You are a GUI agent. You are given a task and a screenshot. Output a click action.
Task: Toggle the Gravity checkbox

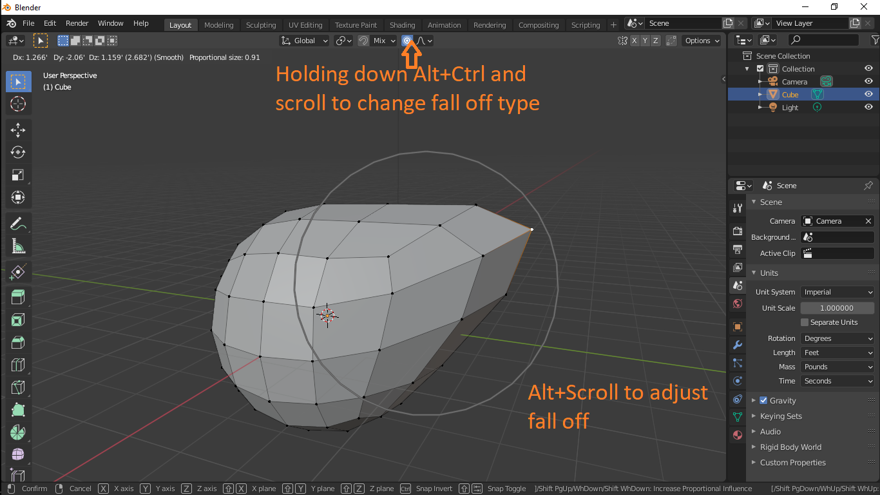(763, 400)
